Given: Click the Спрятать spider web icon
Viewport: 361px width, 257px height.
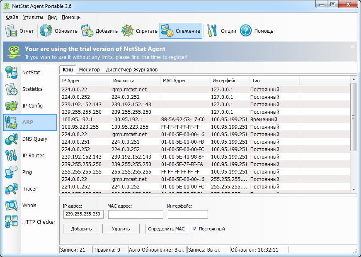Looking at the screenshot, I should click(x=127, y=31).
